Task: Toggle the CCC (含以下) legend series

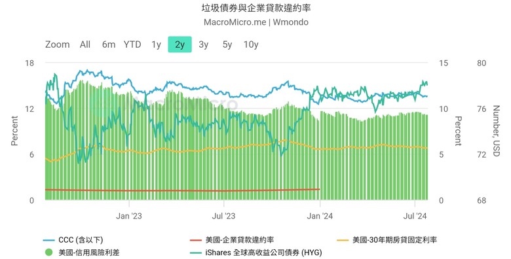Action: 81,240
